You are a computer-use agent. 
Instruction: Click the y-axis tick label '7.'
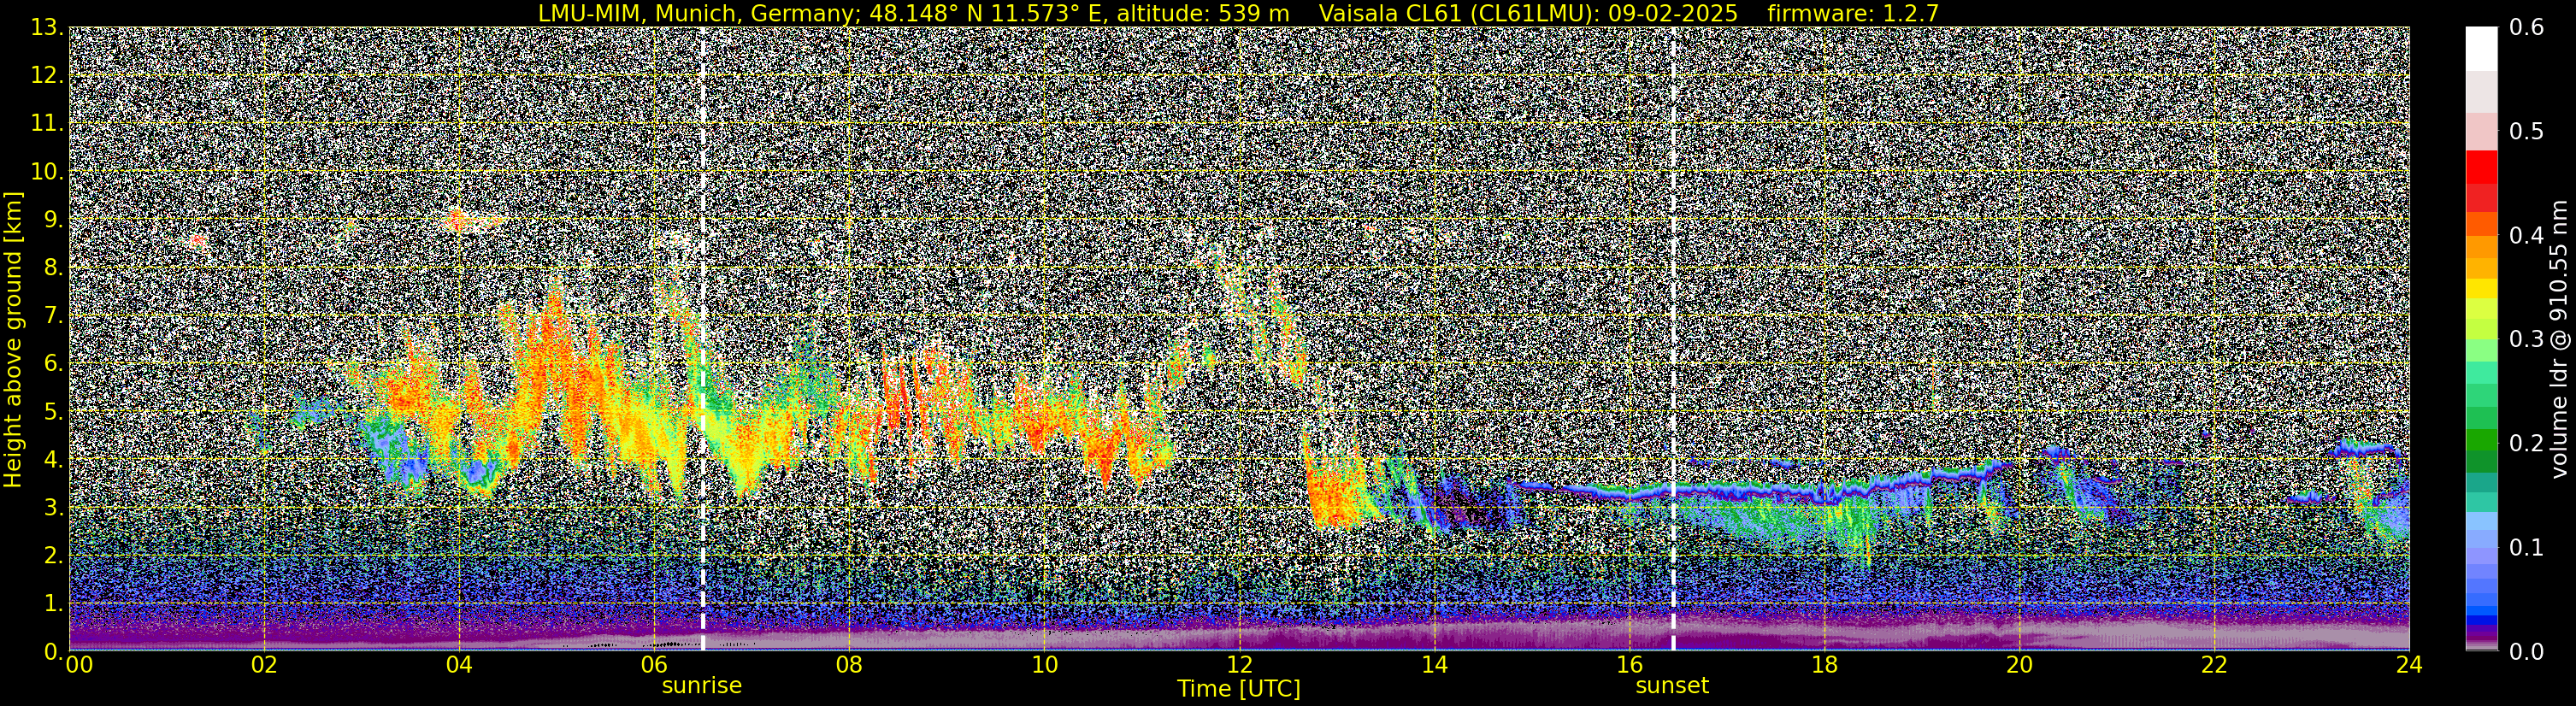pos(53,316)
